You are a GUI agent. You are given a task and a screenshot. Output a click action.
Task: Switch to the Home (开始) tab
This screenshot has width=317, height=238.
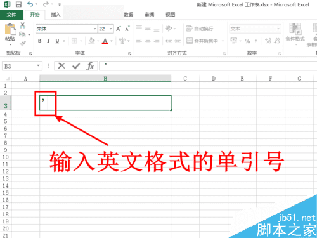(x=35, y=15)
